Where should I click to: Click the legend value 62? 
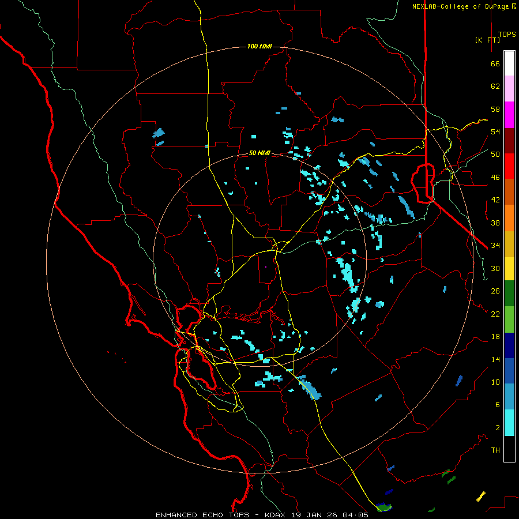click(495, 86)
